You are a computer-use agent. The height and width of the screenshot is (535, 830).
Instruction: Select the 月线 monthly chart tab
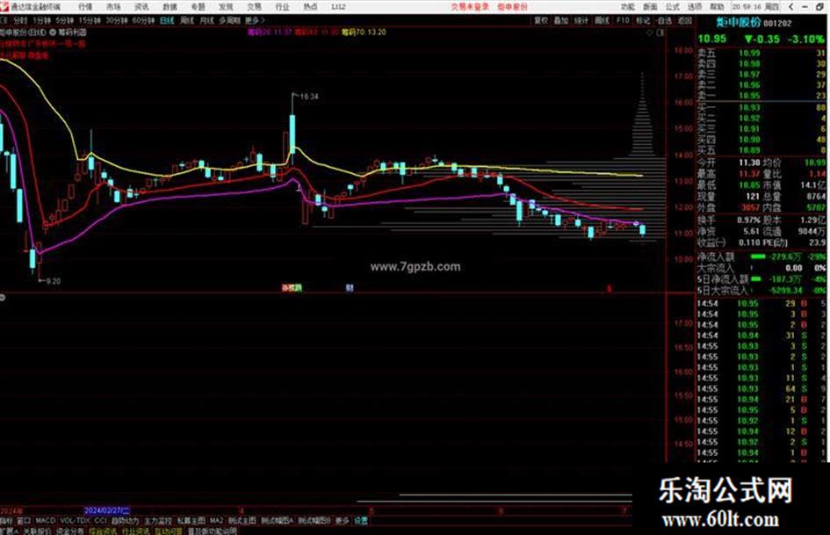point(206,21)
